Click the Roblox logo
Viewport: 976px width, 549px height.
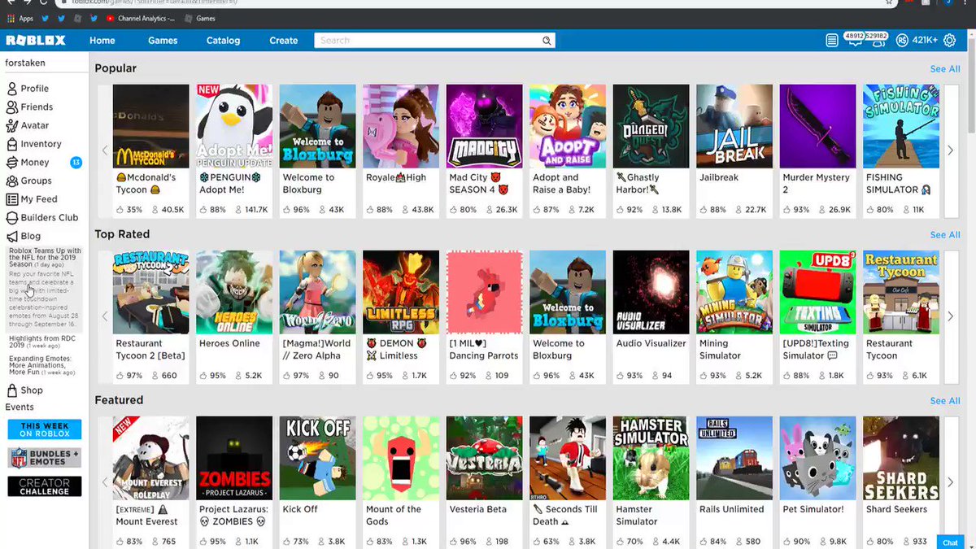click(35, 41)
